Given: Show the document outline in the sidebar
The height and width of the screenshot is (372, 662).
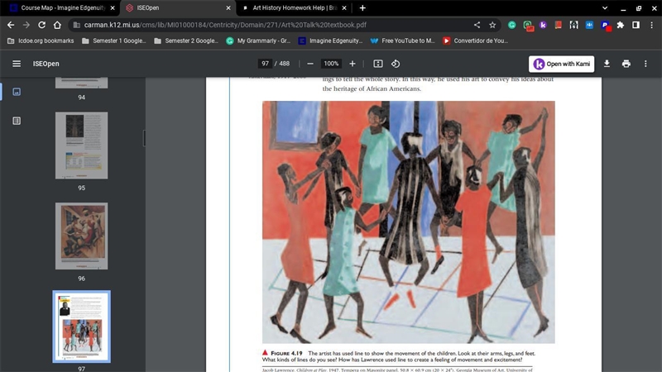Looking at the screenshot, I should tap(17, 121).
